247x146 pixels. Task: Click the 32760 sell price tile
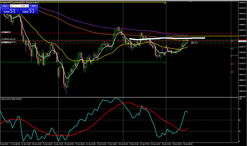coord(10,11)
